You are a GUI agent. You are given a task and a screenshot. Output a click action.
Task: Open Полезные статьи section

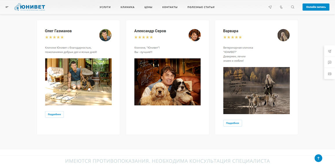pos(201,7)
